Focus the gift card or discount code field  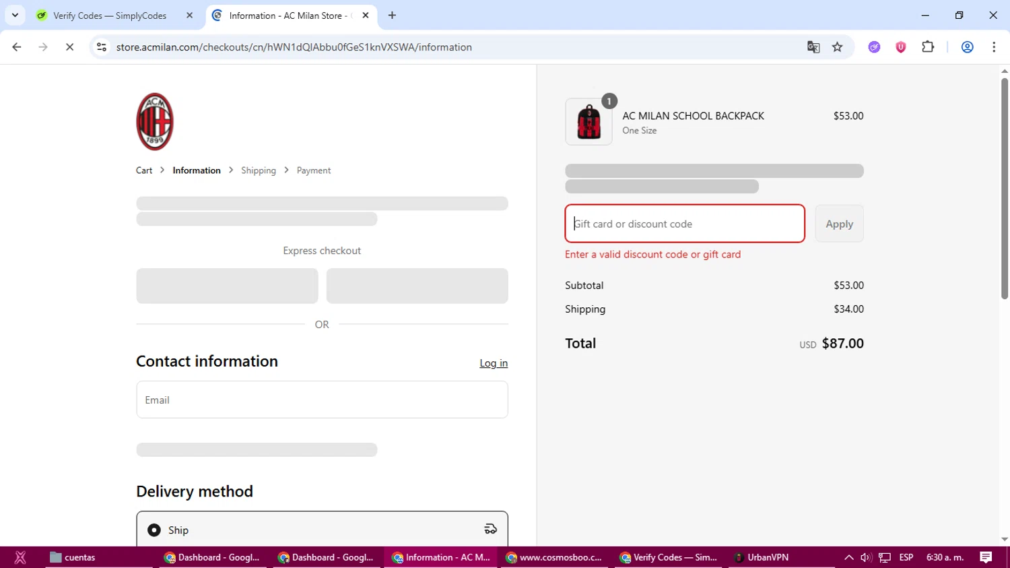click(685, 224)
